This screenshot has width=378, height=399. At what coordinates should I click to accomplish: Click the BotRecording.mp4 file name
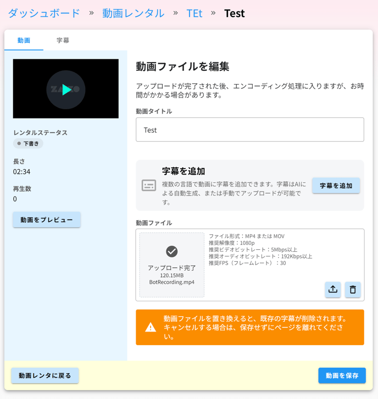tap(171, 282)
